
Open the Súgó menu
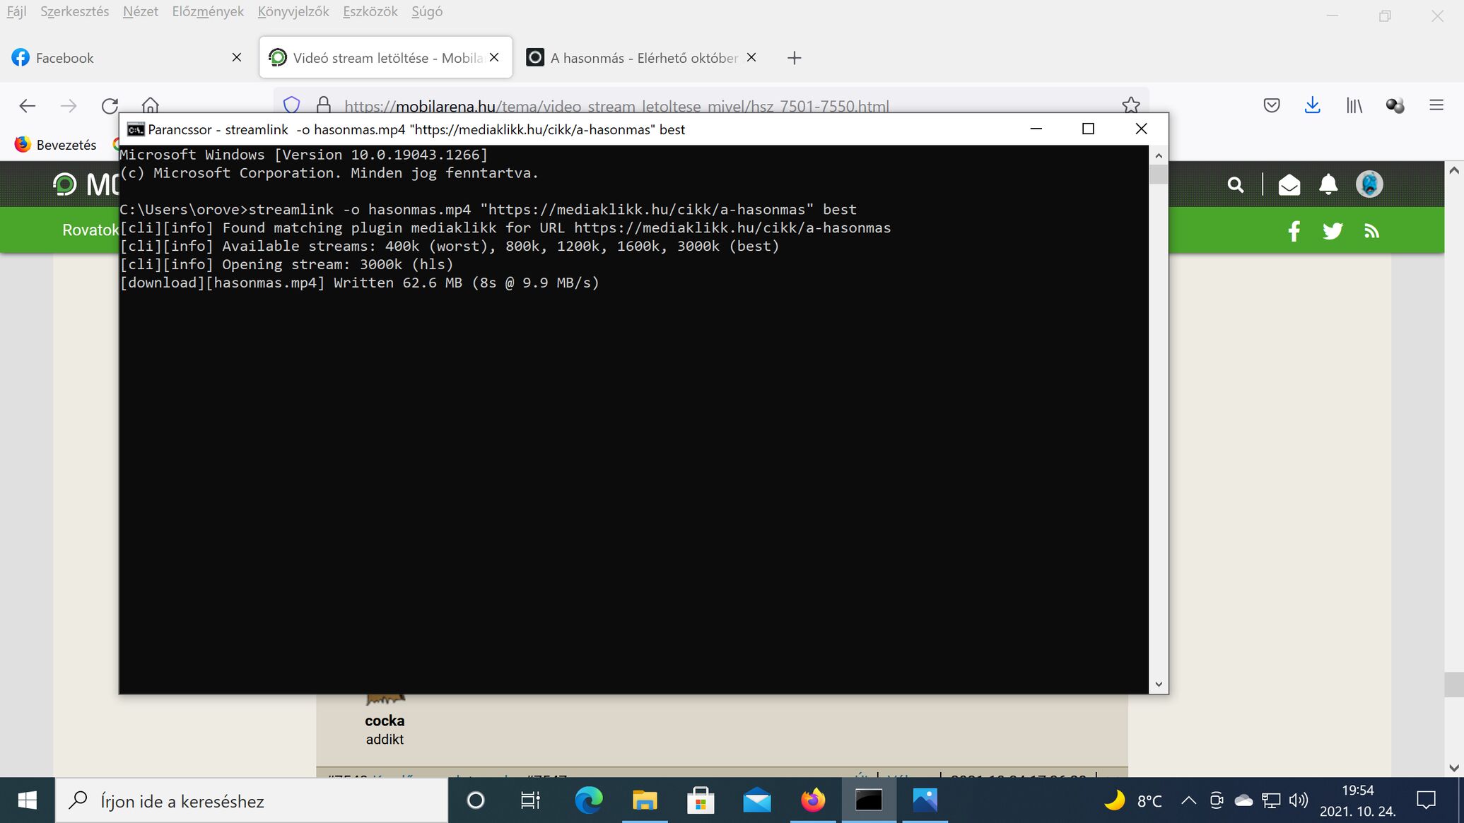coord(427,12)
